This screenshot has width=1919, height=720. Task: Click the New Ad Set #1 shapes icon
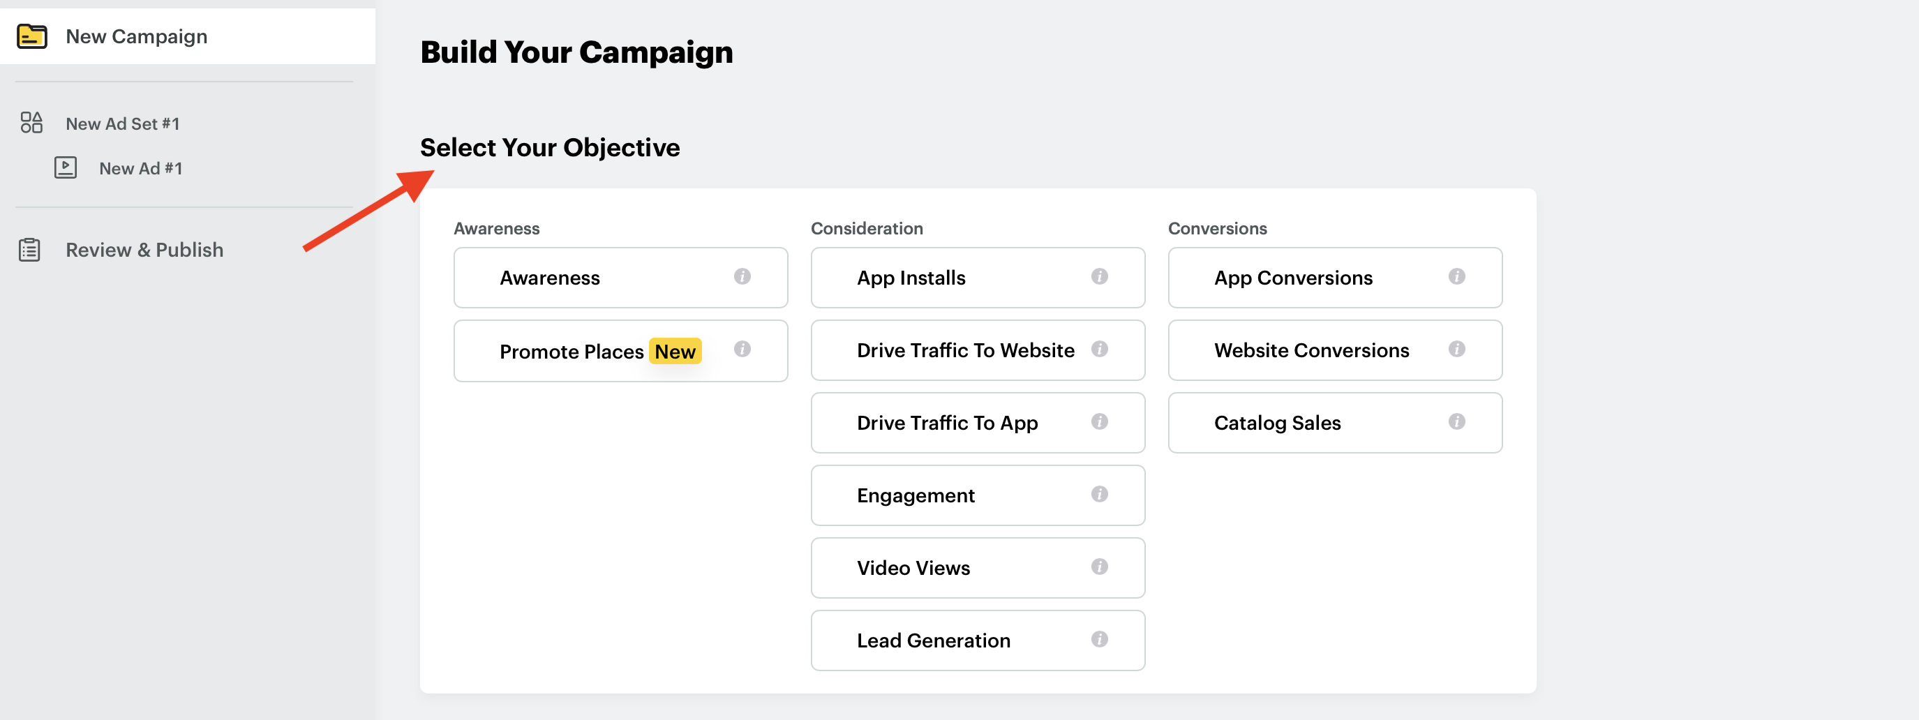(x=31, y=123)
